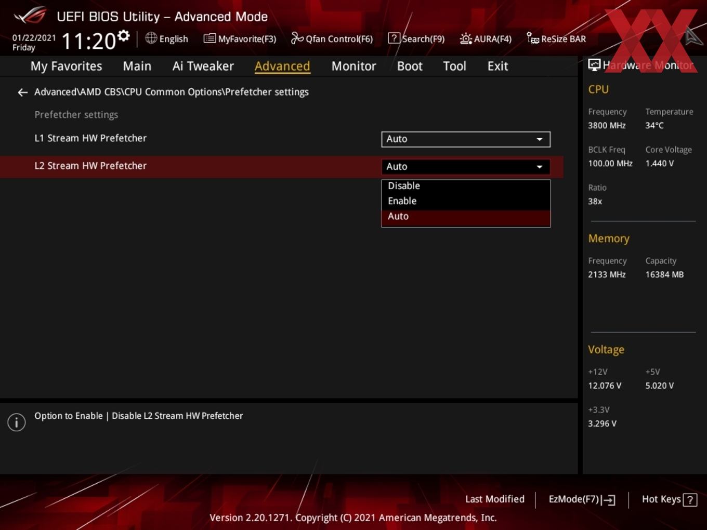Image resolution: width=707 pixels, height=530 pixels.
Task: Open the Tool tab
Action: click(454, 66)
